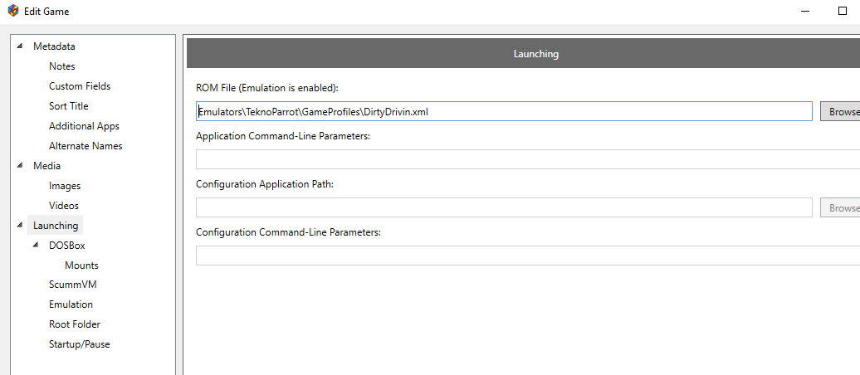
Task: Select Alternate Names entry
Action: [86, 146]
